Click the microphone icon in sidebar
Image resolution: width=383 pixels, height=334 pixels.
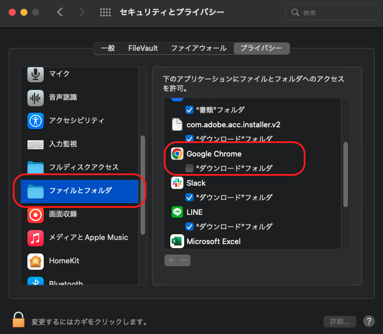pyautogui.click(x=36, y=74)
